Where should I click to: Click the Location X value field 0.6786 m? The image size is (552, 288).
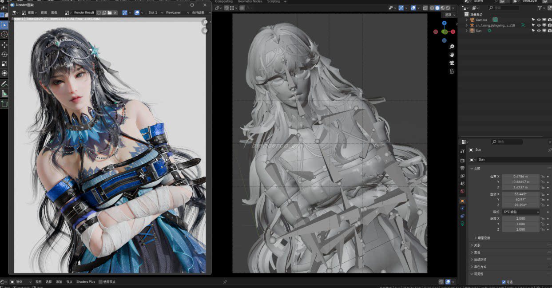(x=521, y=176)
